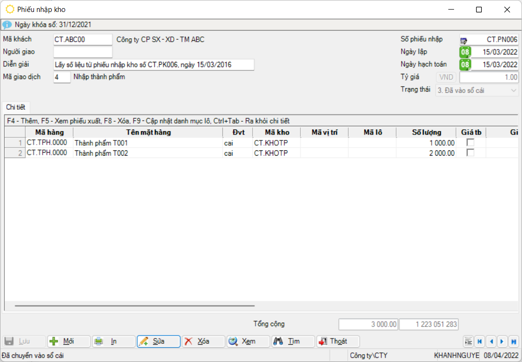The width and height of the screenshot is (522, 362).
Task: Click the Thoát exit button
Action: click(x=338, y=341)
